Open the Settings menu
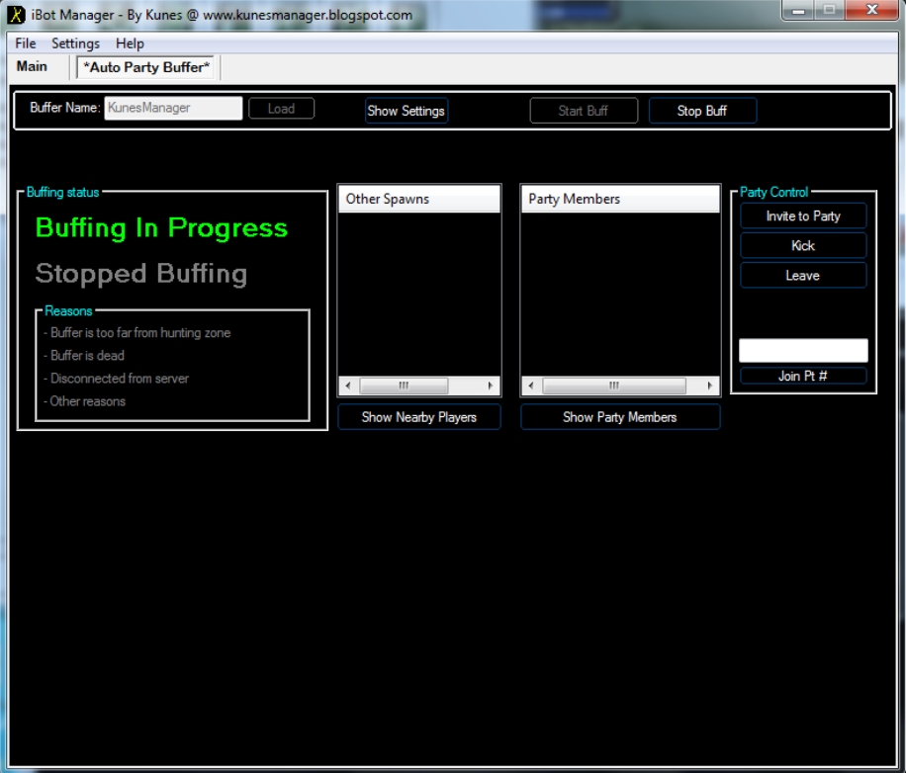 [75, 43]
